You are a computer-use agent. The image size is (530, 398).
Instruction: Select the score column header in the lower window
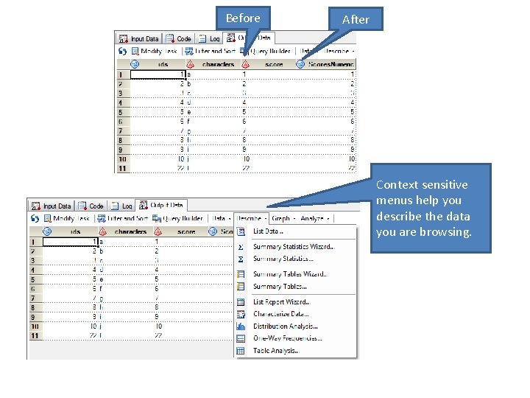pos(180,231)
